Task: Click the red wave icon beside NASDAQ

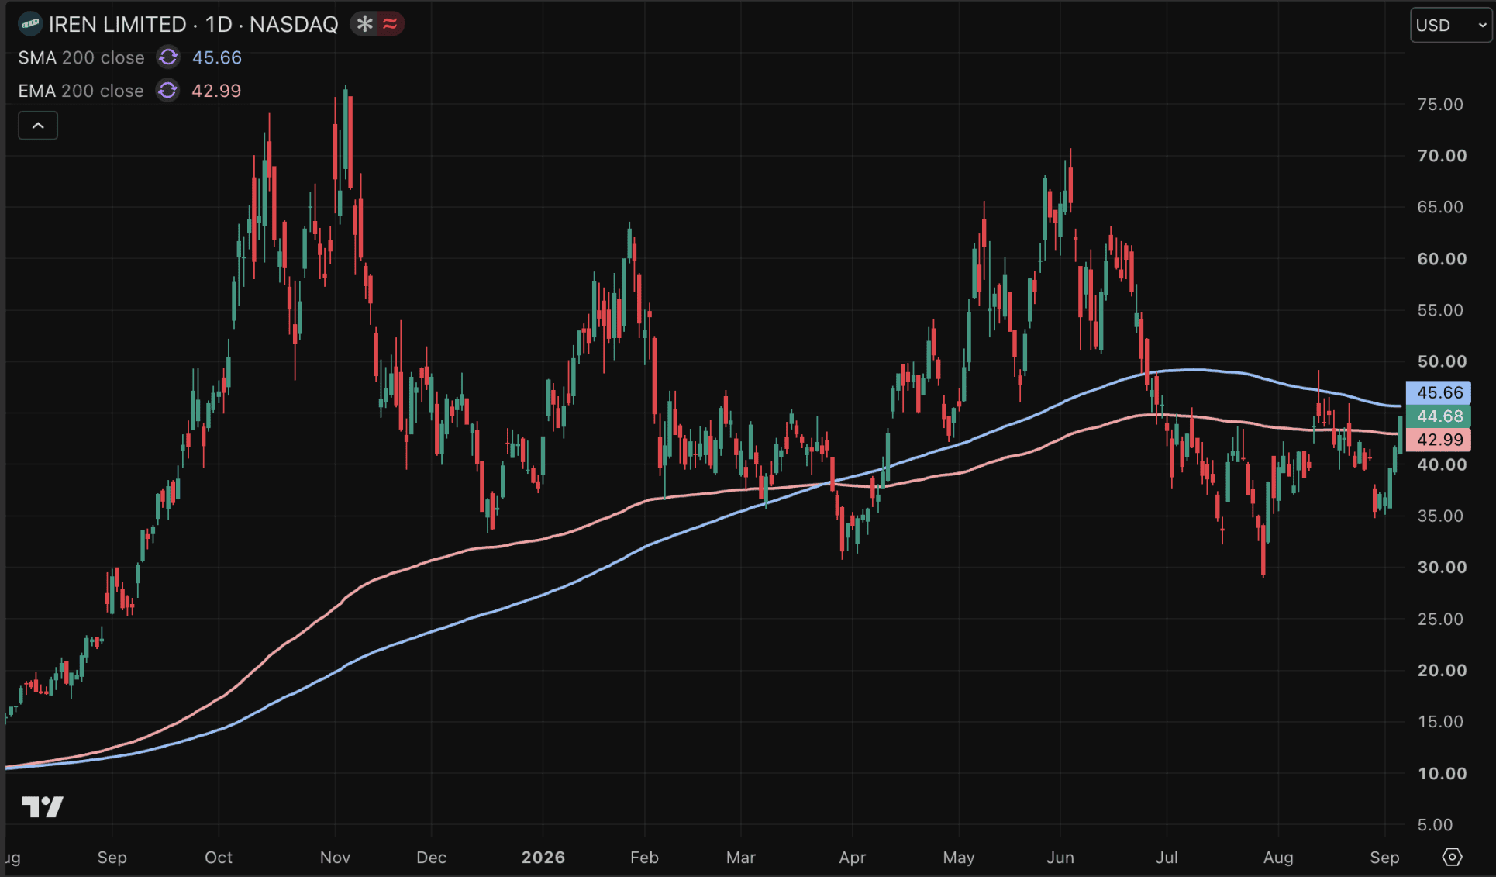Action: 390,24
